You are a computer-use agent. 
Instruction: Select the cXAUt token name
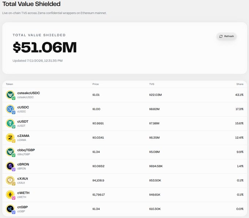tap(23, 178)
